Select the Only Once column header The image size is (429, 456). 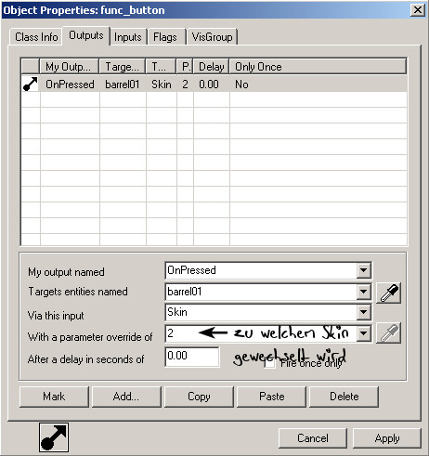point(318,67)
